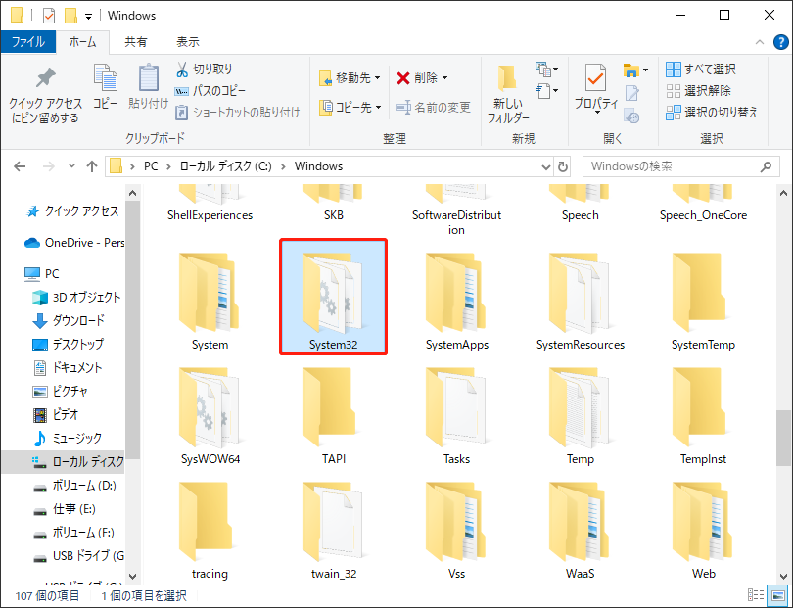
Task: Open the 移動先 move-to dropdown
Action: (350, 78)
